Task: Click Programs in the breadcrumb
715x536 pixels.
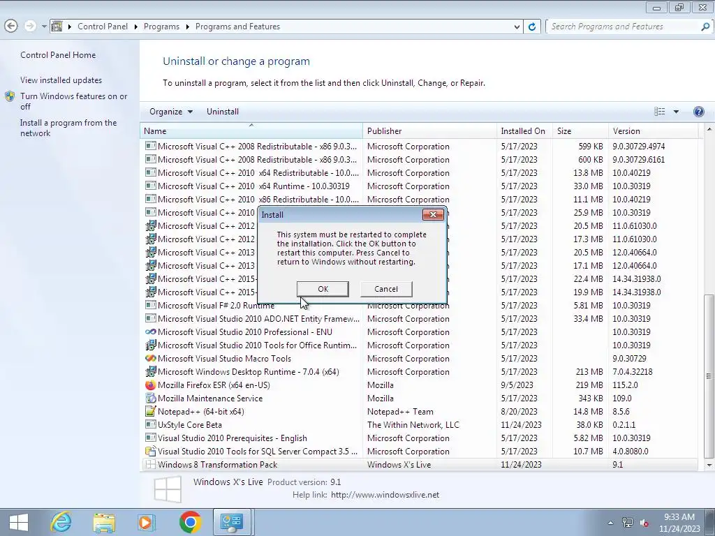Action: (x=161, y=27)
